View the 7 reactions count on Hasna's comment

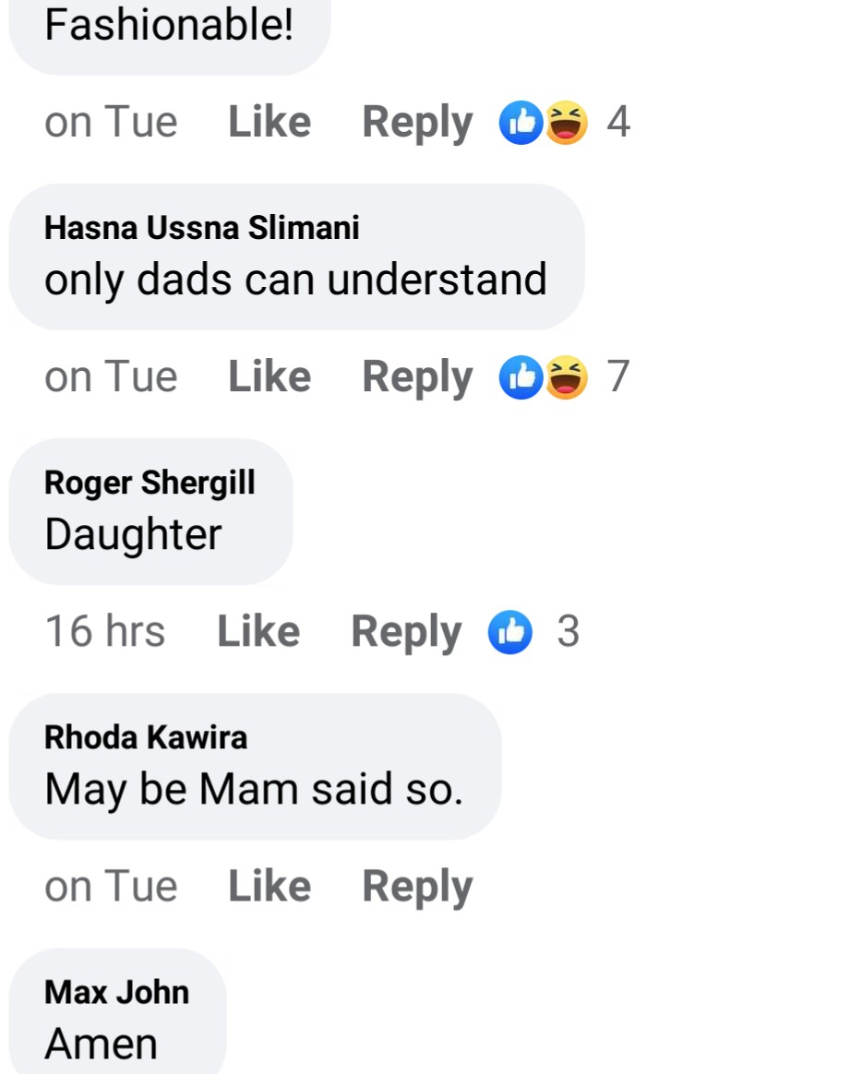click(618, 377)
